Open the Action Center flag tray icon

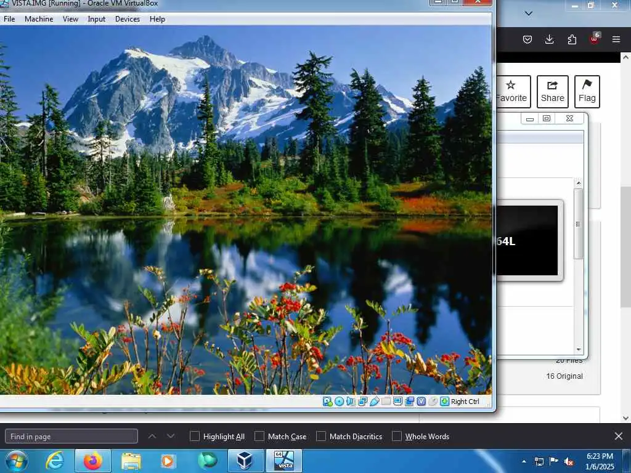554,461
